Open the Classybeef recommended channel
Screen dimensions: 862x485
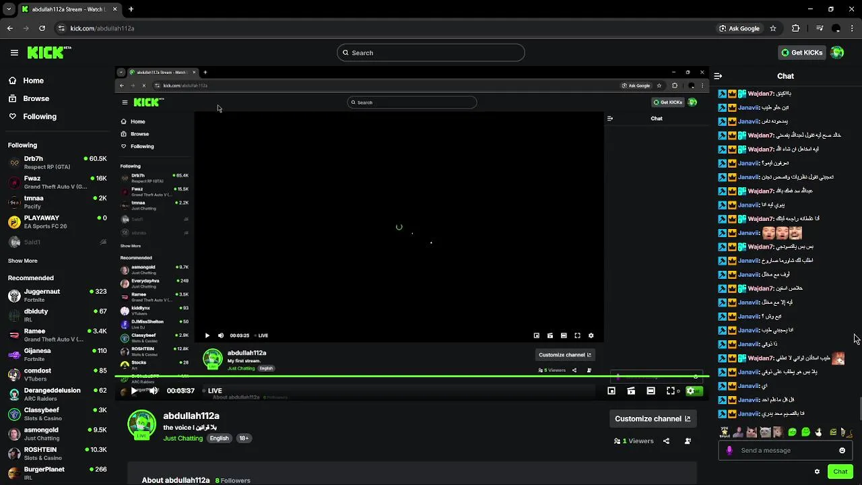pyautogui.click(x=57, y=414)
